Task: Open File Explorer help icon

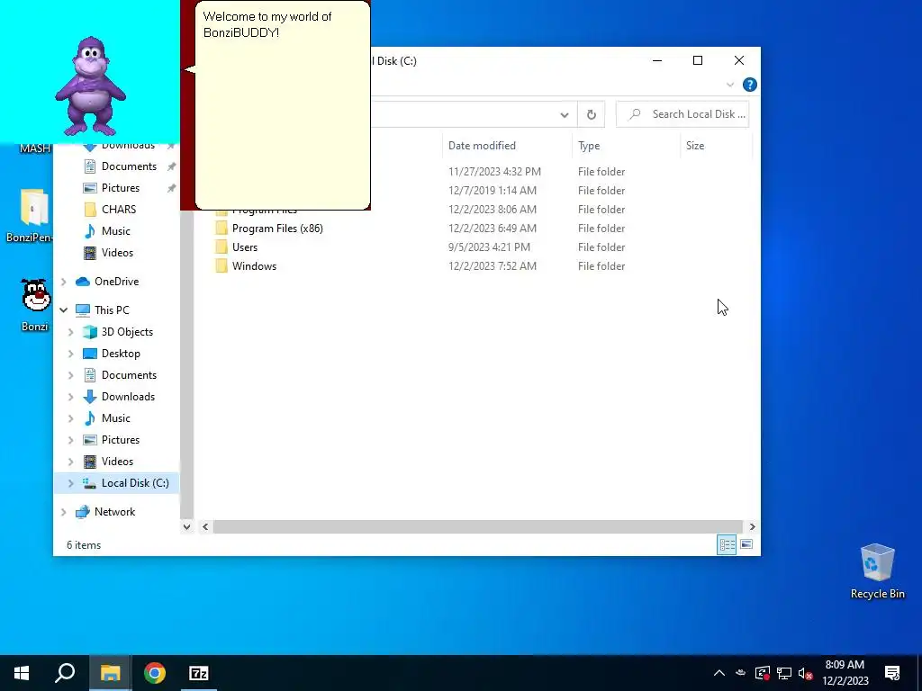Action: (x=750, y=85)
